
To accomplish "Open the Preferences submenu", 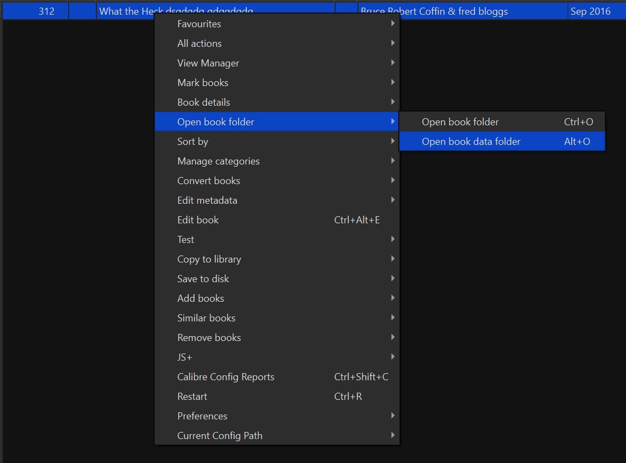I will click(x=202, y=416).
